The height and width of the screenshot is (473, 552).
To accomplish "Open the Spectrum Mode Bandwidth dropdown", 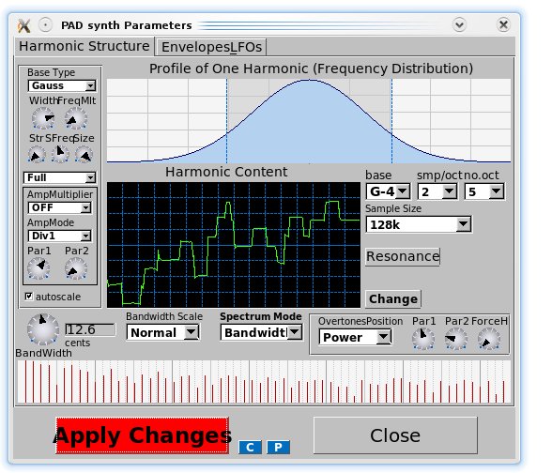I will click(x=261, y=332).
